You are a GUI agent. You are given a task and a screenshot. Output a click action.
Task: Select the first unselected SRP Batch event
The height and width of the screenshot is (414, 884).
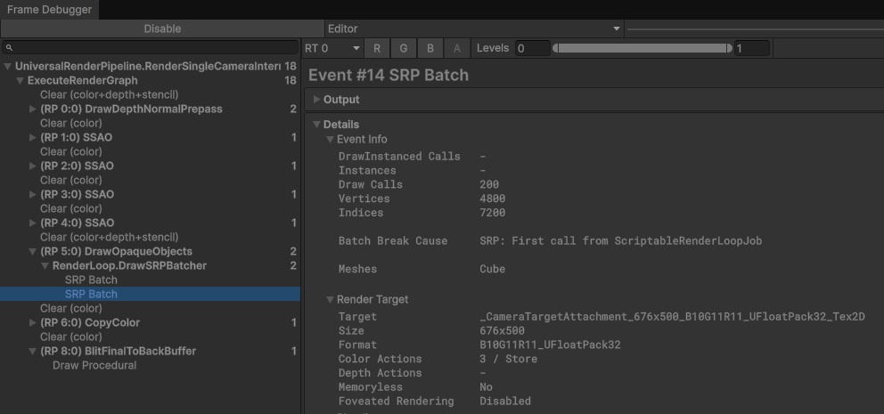[x=91, y=280]
